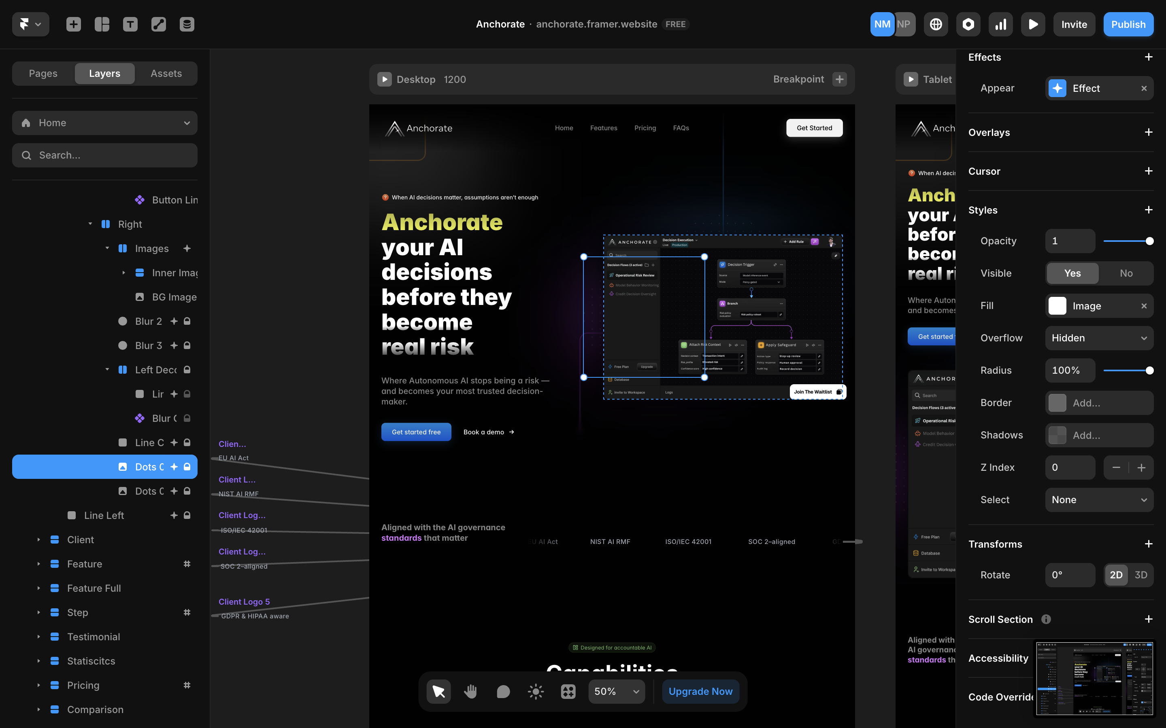The image size is (1166, 728).
Task: Open the CMS database icon
Action: (187, 24)
